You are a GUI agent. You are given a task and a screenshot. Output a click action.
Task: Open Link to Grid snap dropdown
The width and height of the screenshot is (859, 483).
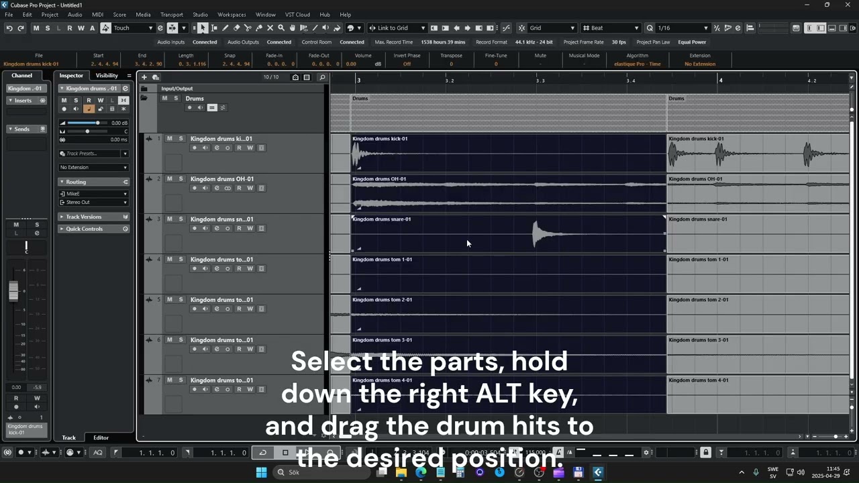point(401,28)
